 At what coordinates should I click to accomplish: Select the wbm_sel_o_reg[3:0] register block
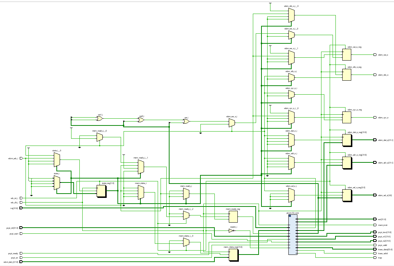click(x=347, y=195)
